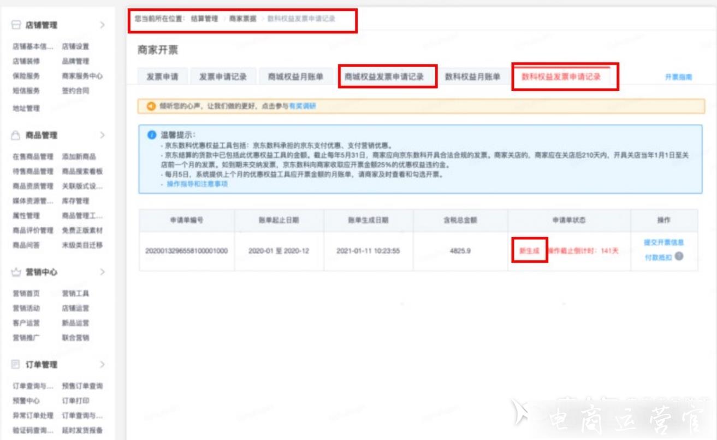Open 商品问答 in the sidebar
Viewport: 717px width, 440px height.
[x=26, y=245]
